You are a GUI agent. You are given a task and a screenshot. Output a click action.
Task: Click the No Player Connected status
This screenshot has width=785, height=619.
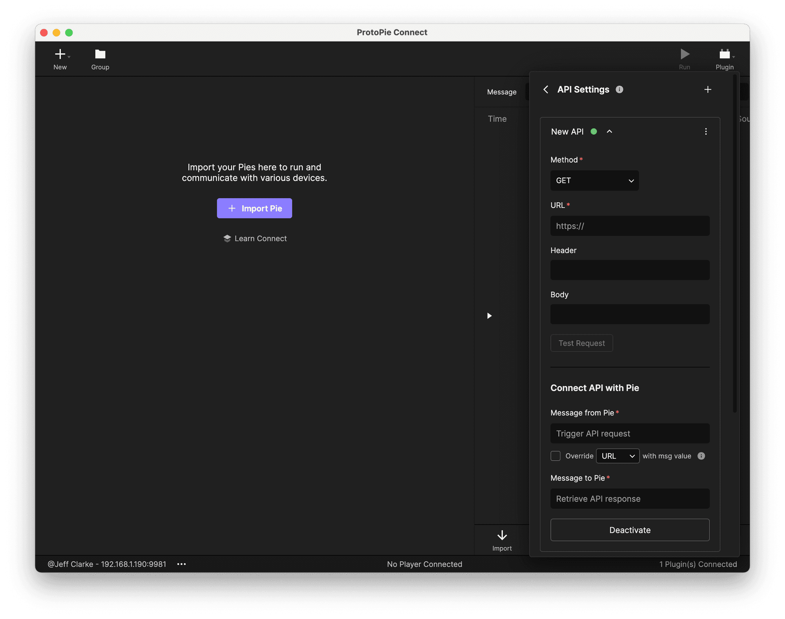(424, 564)
